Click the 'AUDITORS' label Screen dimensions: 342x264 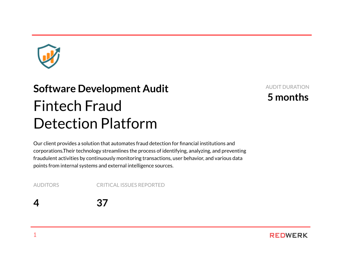[x=46, y=185]
